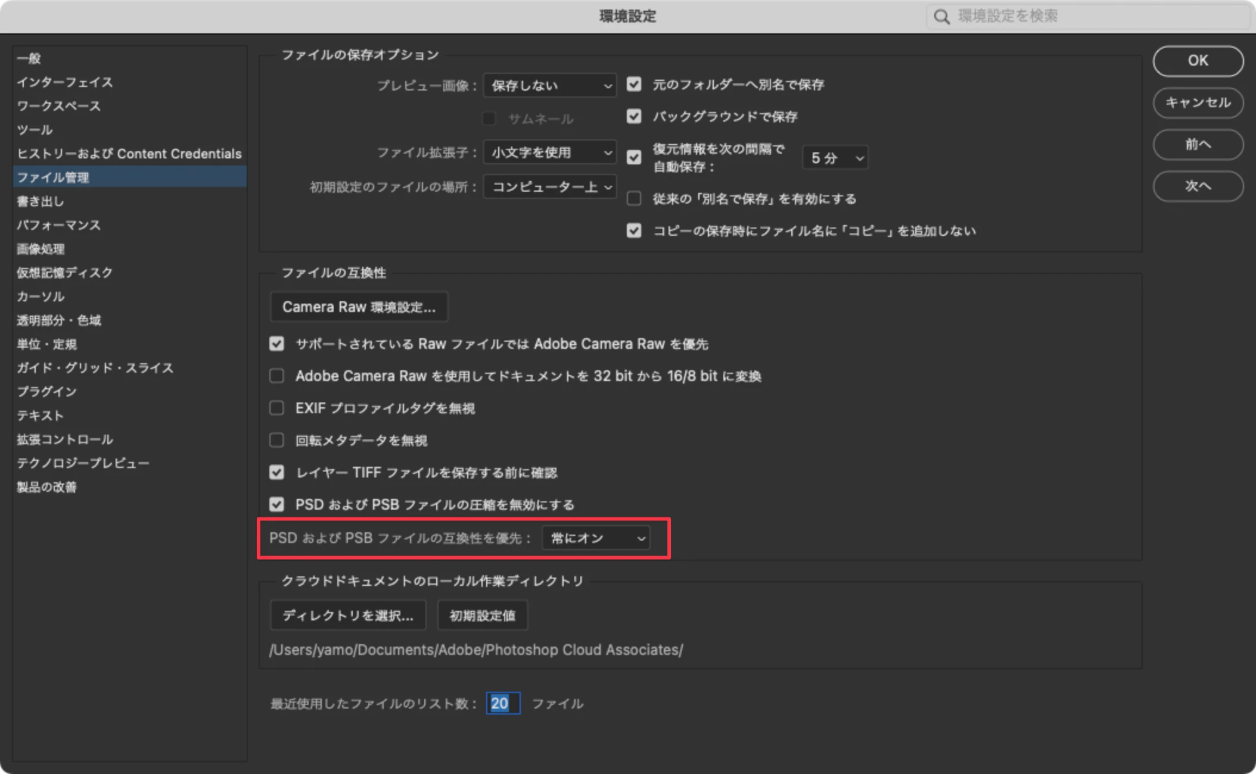The width and height of the screenshot is (1256, 774).
Task: Check EXIF プロファイルタグを無視 option
Action: point(276,408)
